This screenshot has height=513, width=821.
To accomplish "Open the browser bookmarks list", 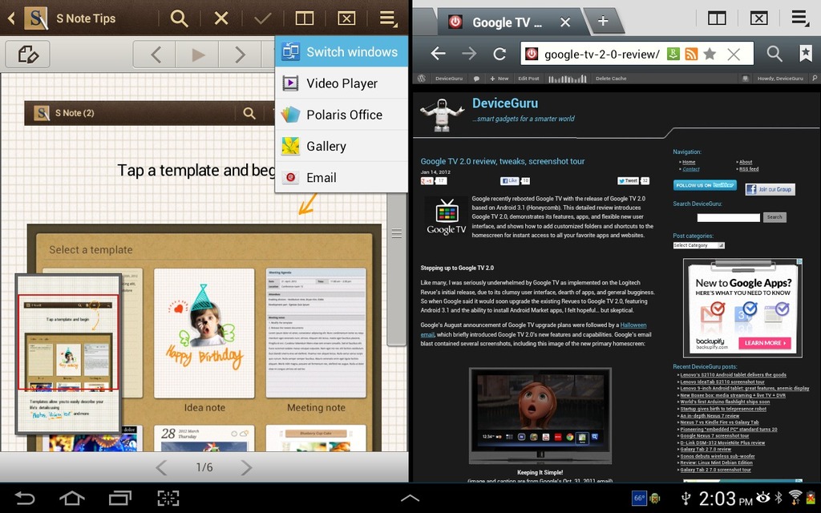I will coord(806,54).
